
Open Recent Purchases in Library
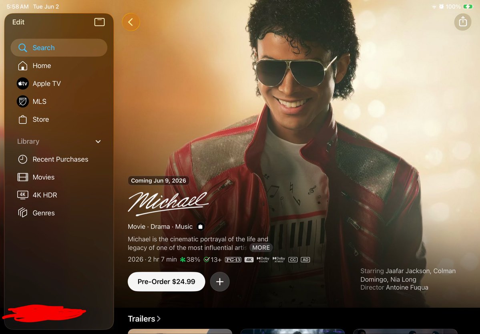[x=59, y=159]
